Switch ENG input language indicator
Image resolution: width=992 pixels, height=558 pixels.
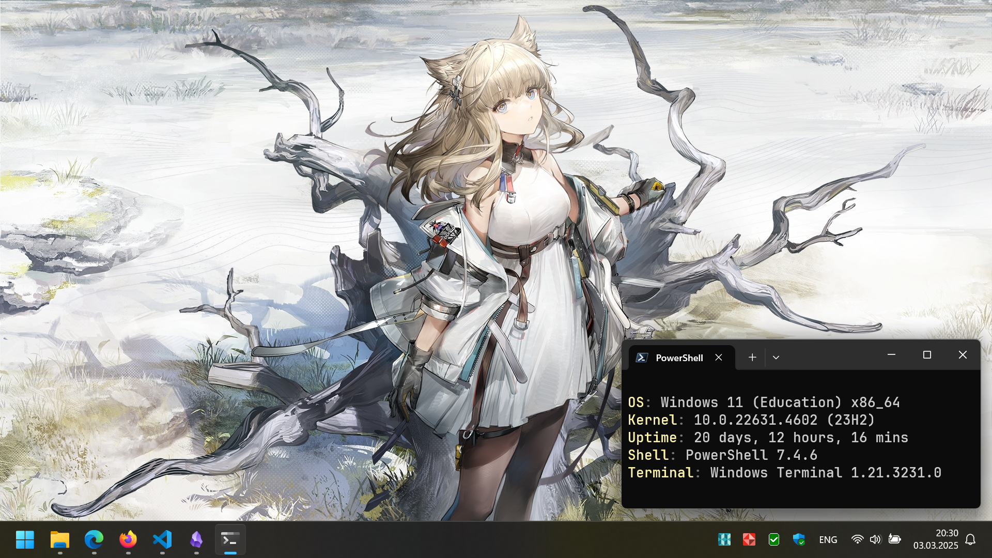tap(828, 539)
